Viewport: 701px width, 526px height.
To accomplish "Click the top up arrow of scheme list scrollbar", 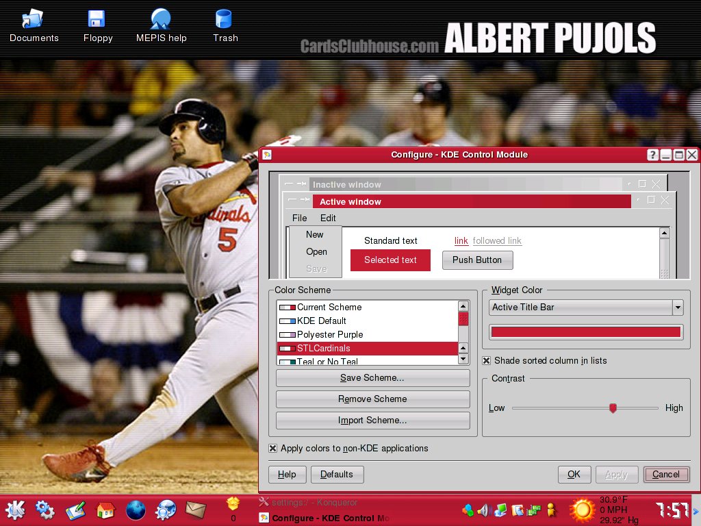I will [x=463, y=306].
